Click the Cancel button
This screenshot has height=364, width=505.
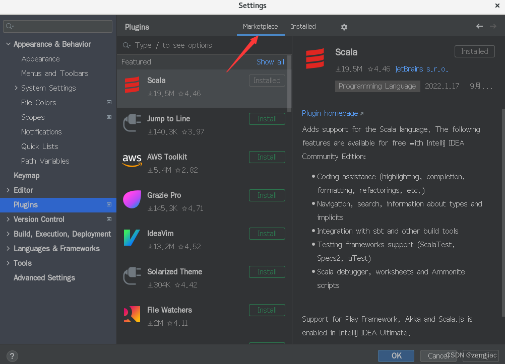[x=438, y=355]
